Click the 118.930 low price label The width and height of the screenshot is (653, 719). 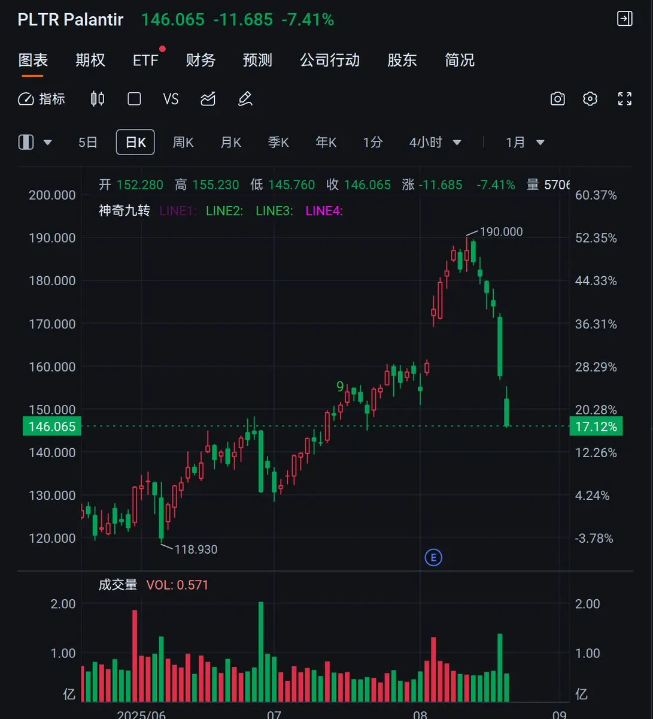(196, 549)
